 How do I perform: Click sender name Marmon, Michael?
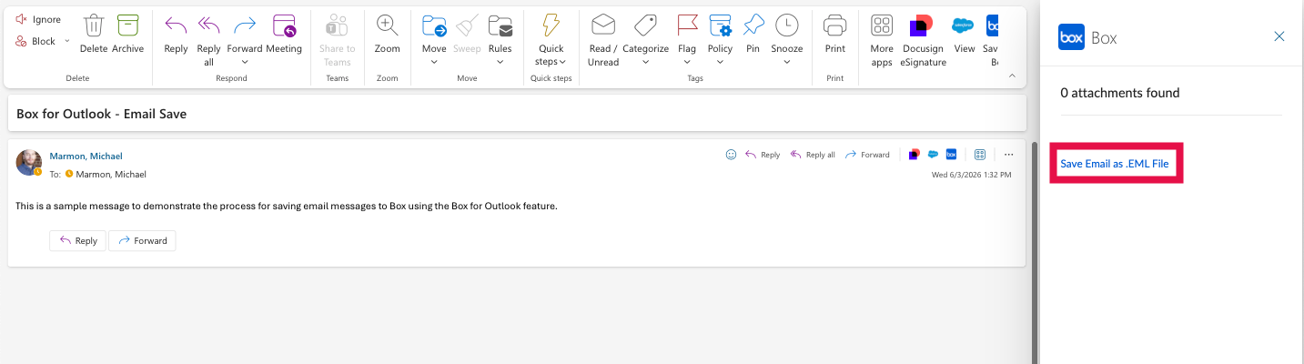(86, 157)
